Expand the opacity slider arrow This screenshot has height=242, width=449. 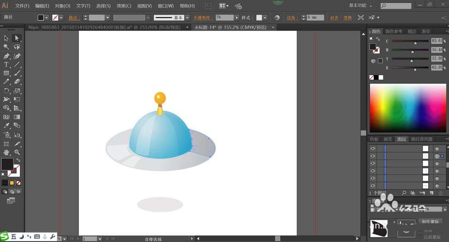click(237, 18)
